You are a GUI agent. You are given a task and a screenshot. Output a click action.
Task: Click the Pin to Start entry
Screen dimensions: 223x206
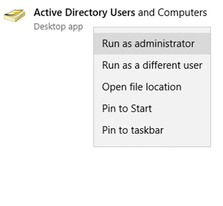coord(127,109)
